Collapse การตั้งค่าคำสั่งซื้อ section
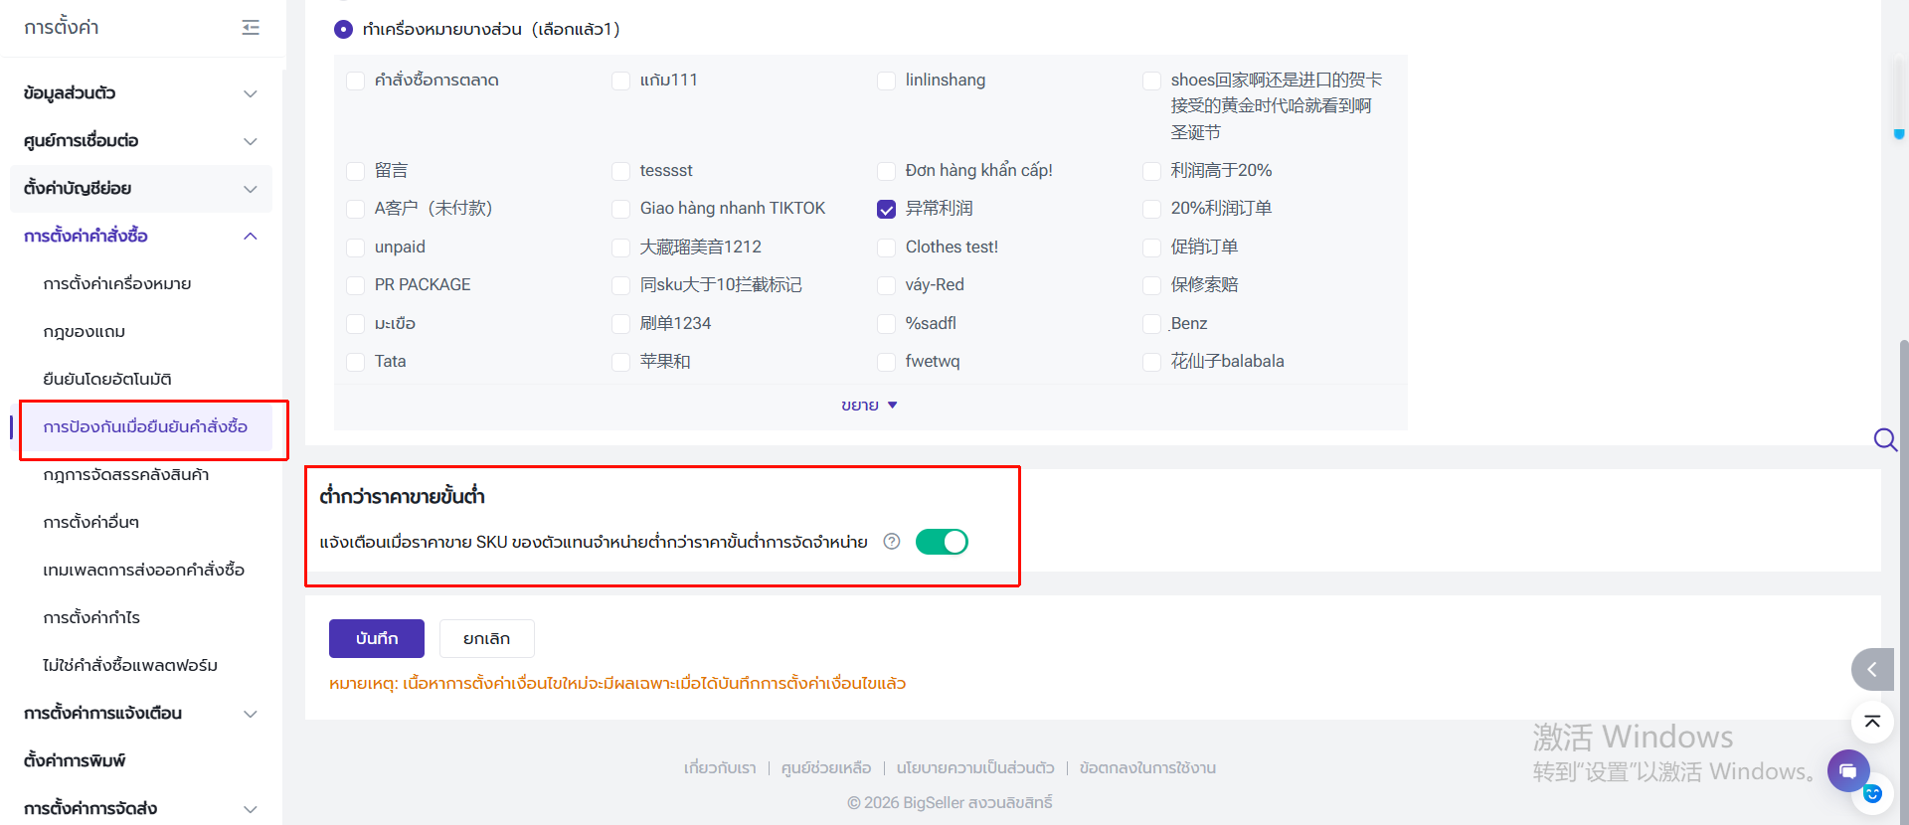 click(x=140, y=237)
